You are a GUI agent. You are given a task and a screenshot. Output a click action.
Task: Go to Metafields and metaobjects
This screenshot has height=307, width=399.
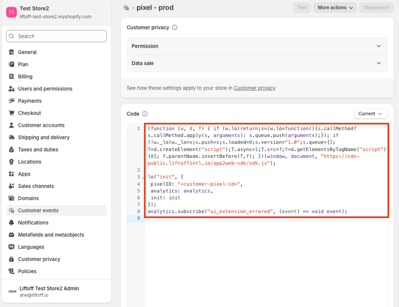(x=51, y=235)
